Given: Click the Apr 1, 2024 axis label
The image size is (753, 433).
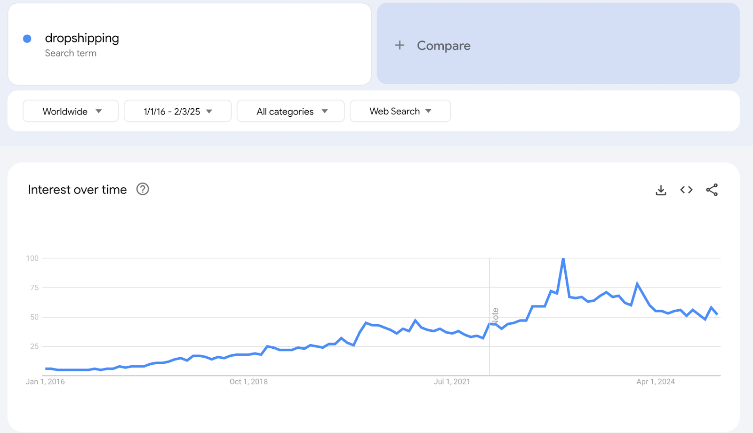Looking at the screenshot, I should (655, 382).
